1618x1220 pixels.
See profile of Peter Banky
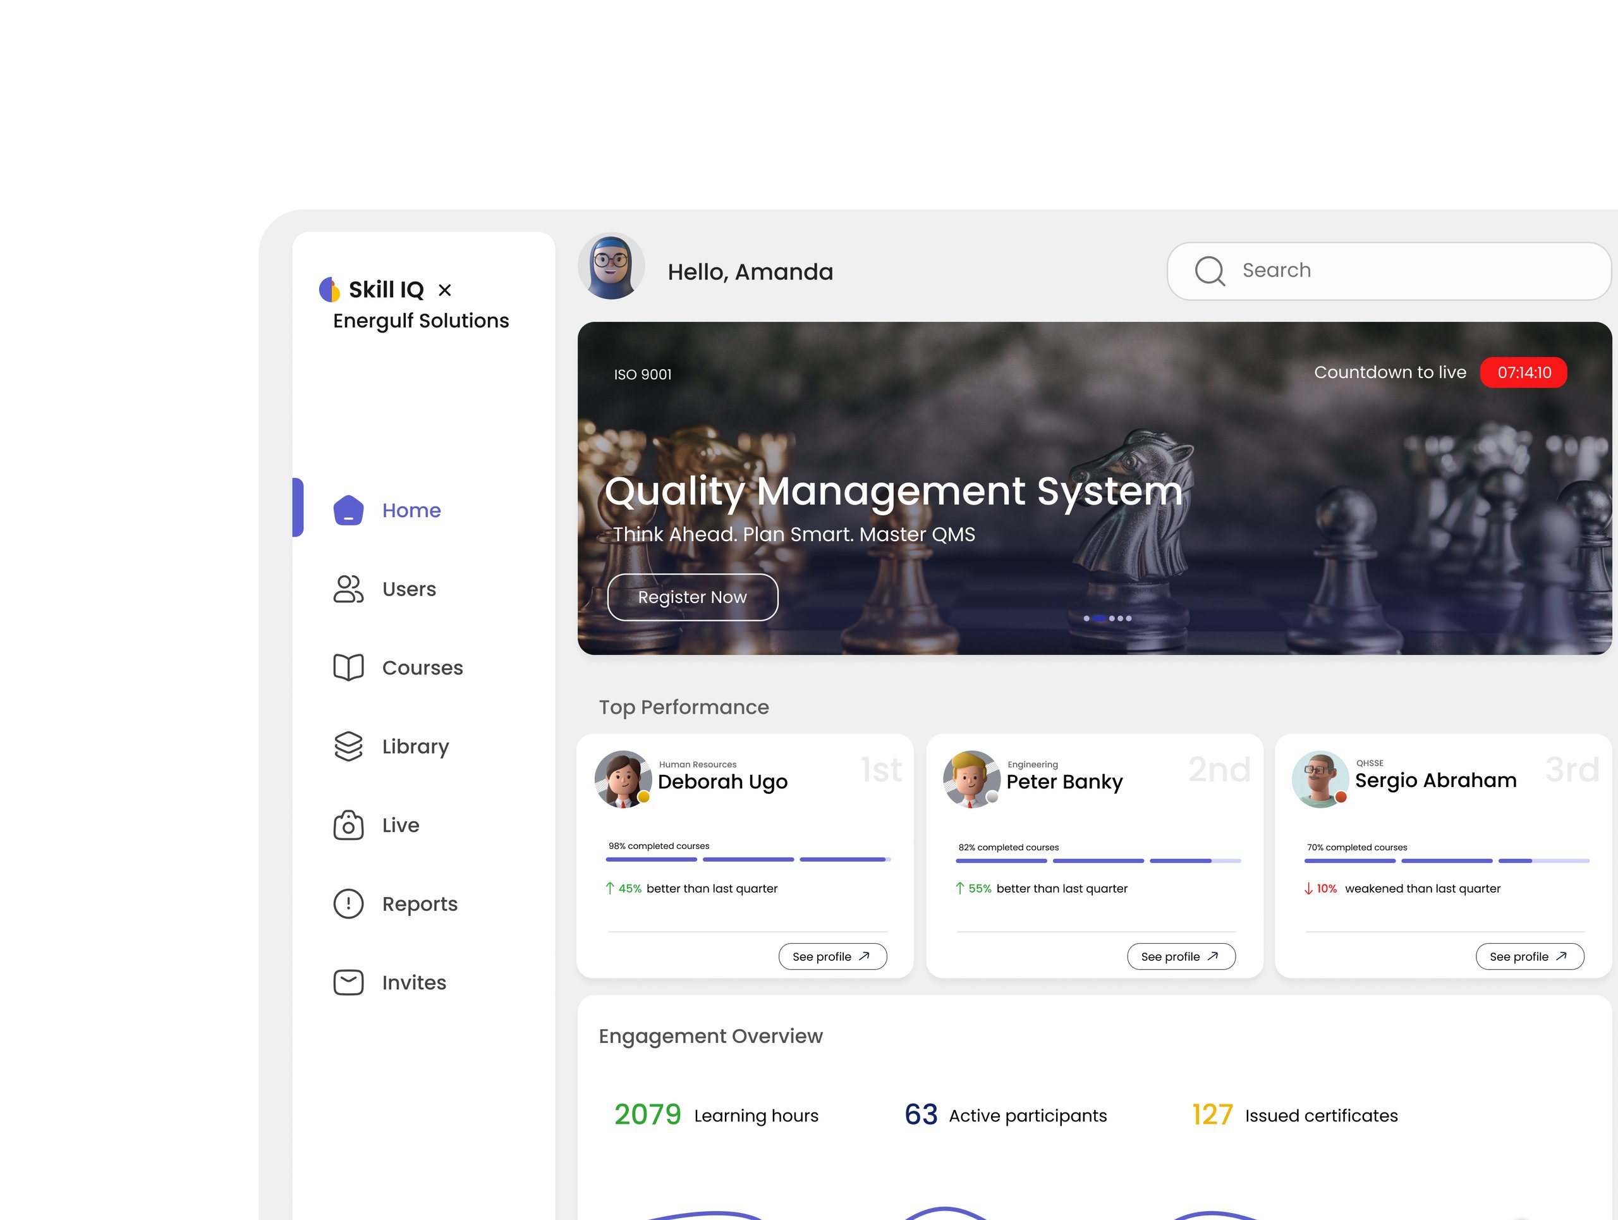(1181, 956)
